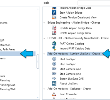The image size is (110, 100).
Task: Click the search field next to Tools
Action: [94, 3]
